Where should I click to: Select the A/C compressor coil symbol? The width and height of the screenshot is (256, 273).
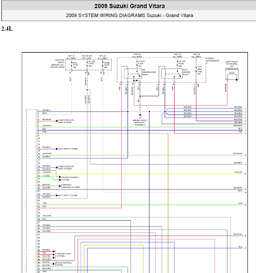(x=232, y=75)
